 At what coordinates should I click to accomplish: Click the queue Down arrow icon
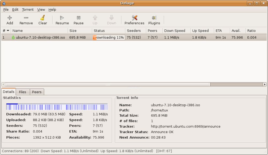pyautogui.click(x=111, y=18)
